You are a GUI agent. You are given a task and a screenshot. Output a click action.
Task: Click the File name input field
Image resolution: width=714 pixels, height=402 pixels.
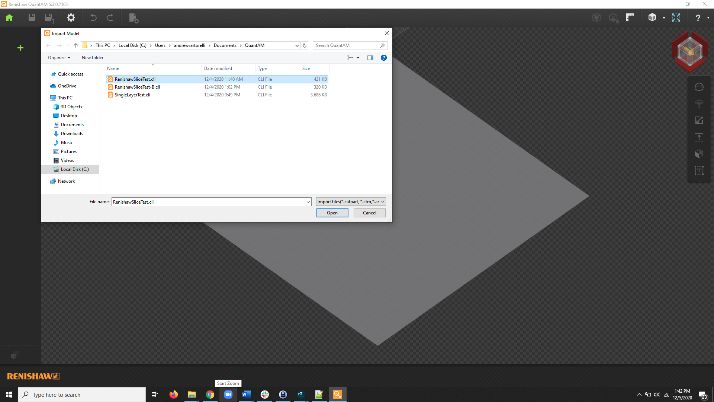(x=209, y=202)
